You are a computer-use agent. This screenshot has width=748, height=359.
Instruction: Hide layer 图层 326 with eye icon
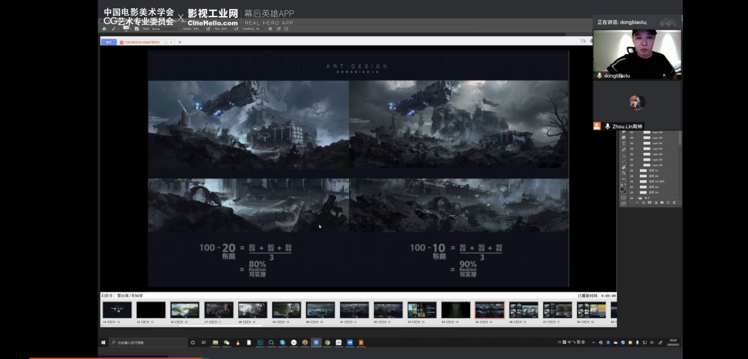point(632,176)
